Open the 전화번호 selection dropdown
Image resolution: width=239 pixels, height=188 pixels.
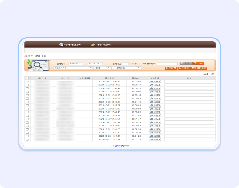tap(126, 68)
